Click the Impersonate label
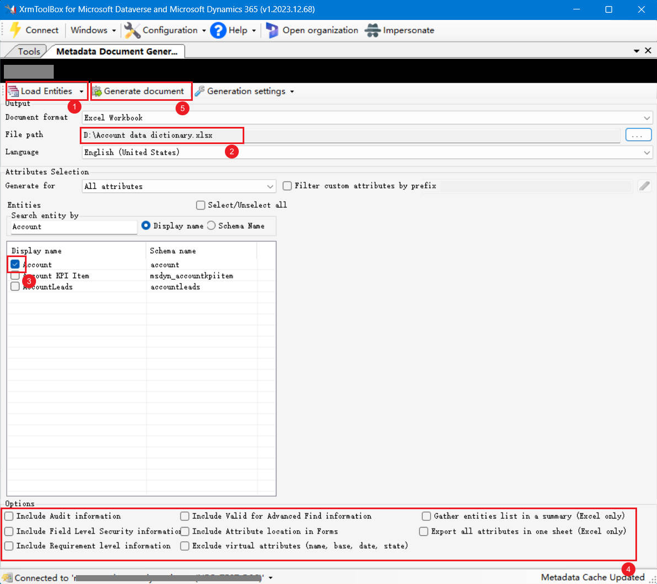657x584 pixels. point(408,30)
